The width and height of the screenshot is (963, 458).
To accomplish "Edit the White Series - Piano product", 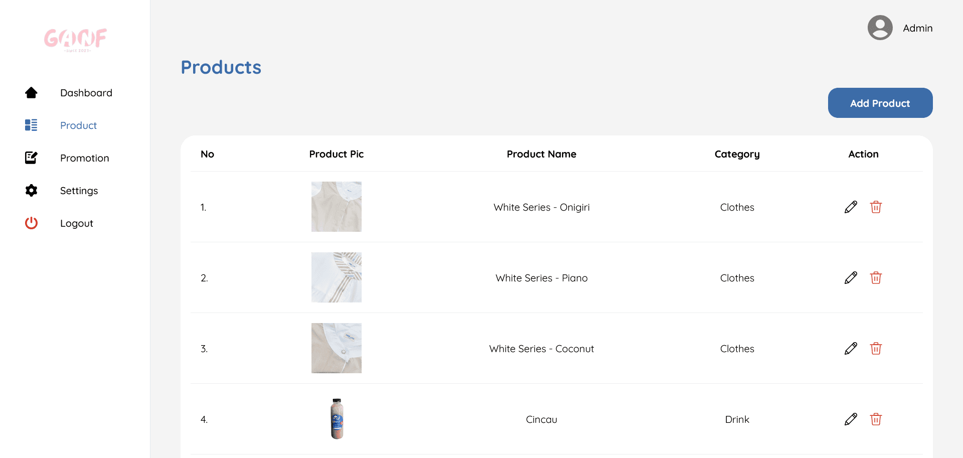I will click(x=851, y=278).
